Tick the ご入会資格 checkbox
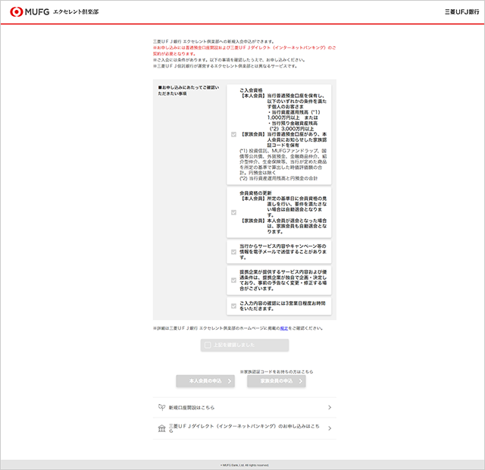The width and height of the screenshot is (485, 470). tap(234, 134)
